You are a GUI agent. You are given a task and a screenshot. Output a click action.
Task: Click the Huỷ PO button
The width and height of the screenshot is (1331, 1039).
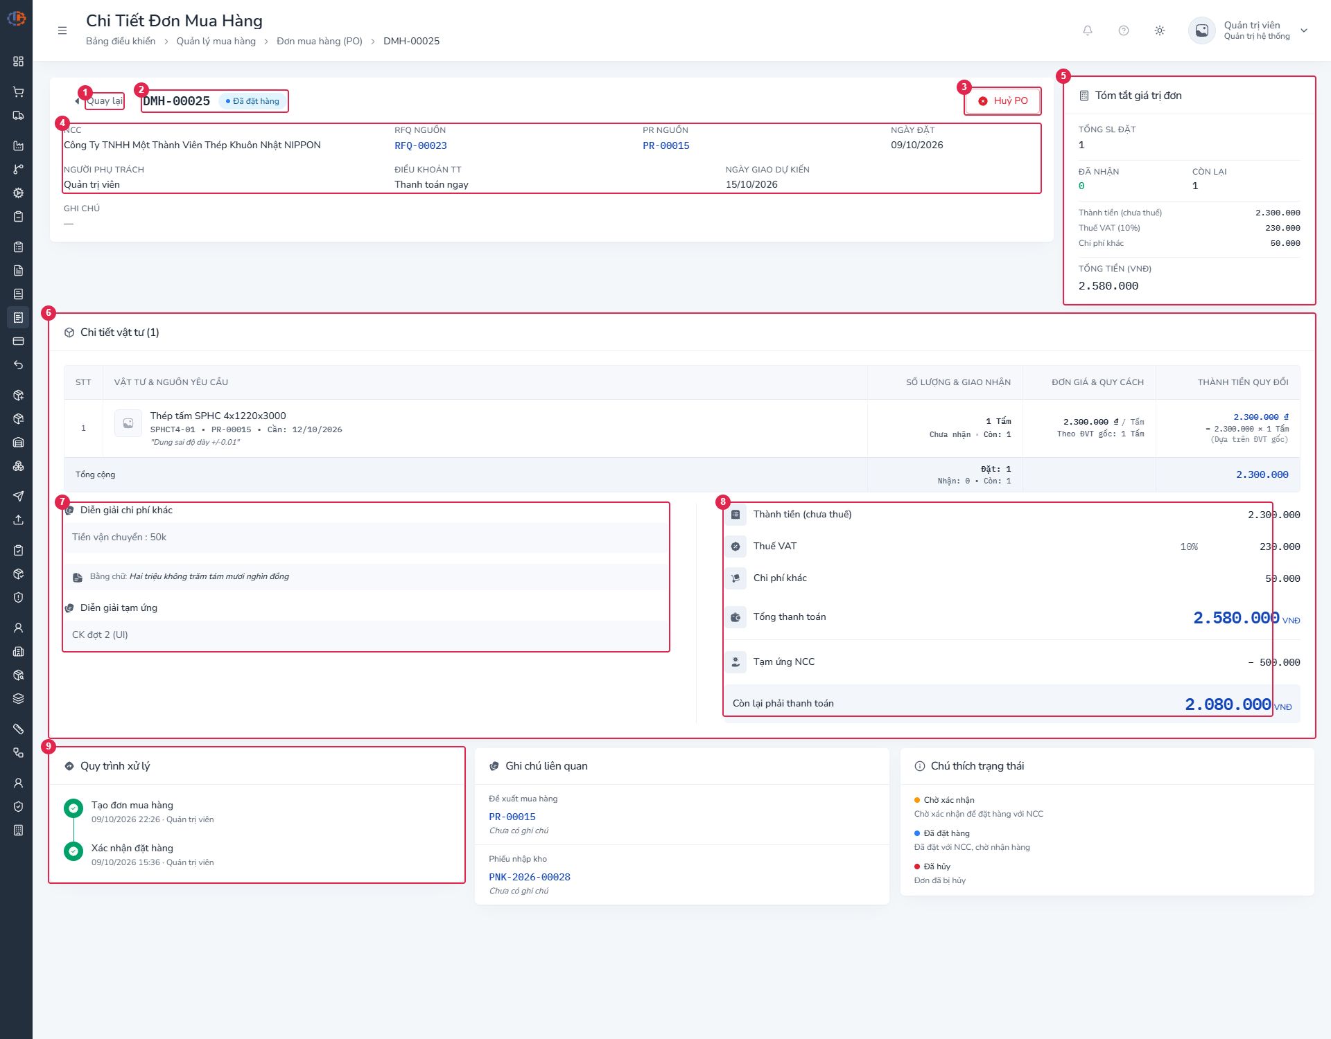(1003, 101)
